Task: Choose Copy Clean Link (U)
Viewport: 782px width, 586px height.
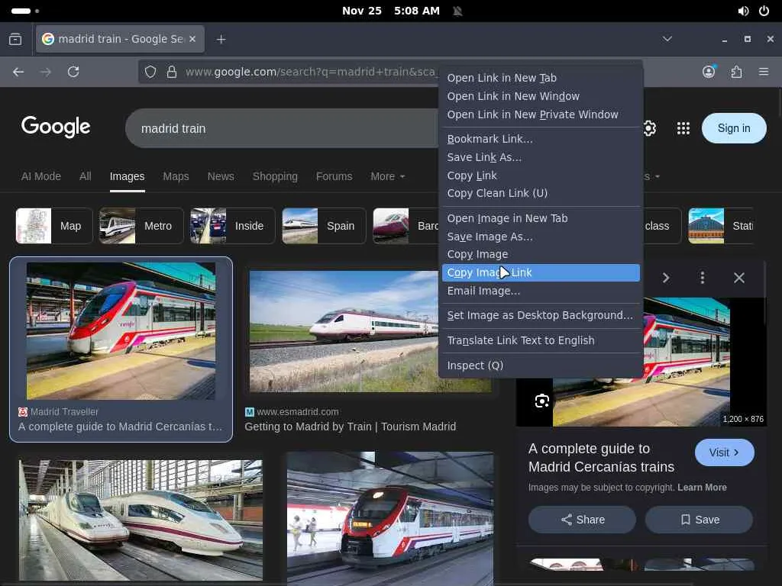Action: click(541, 193)
